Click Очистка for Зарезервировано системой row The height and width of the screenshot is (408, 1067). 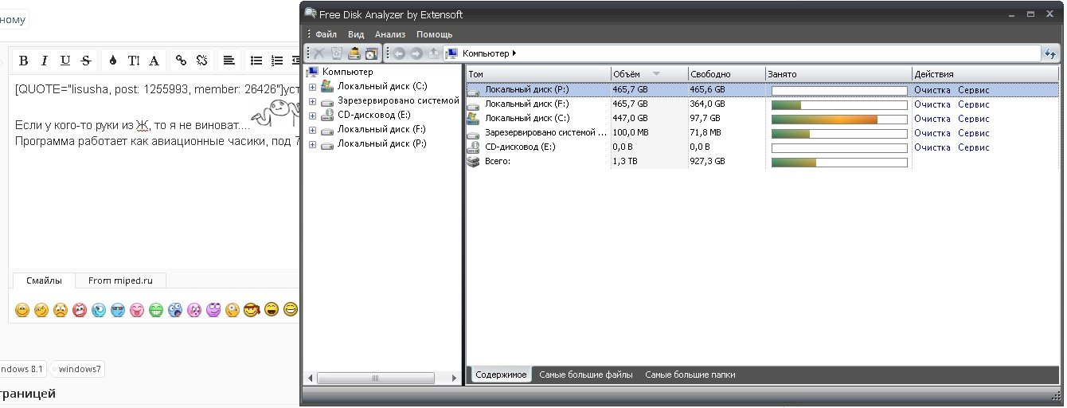click(932, 133)
